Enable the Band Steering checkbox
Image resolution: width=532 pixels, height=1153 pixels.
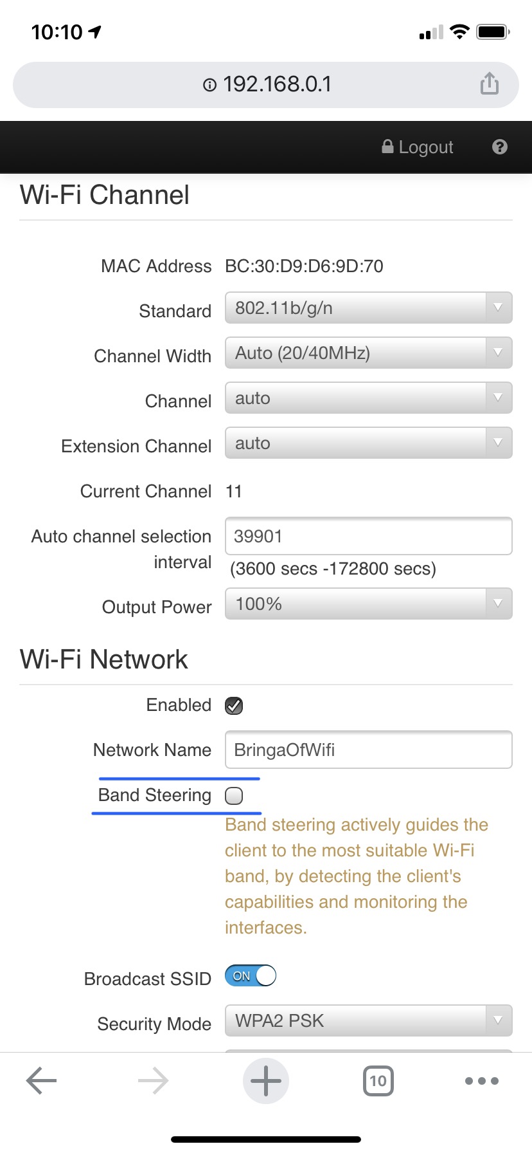234,796
